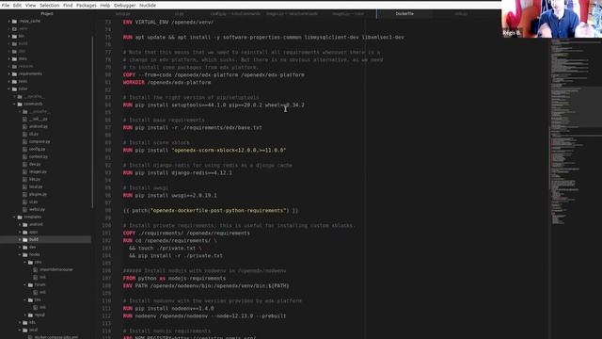Click the folder icon next to hooks
602x339 pixels.
25,254
